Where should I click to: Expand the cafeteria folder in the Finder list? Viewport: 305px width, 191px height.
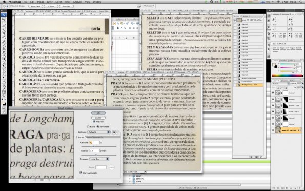point(130,179)
